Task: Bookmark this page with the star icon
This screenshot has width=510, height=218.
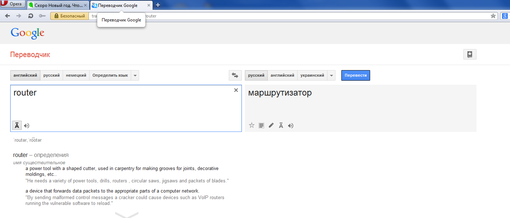Action: 493,16
